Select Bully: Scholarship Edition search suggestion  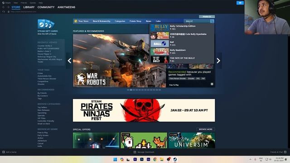point(182,28)
